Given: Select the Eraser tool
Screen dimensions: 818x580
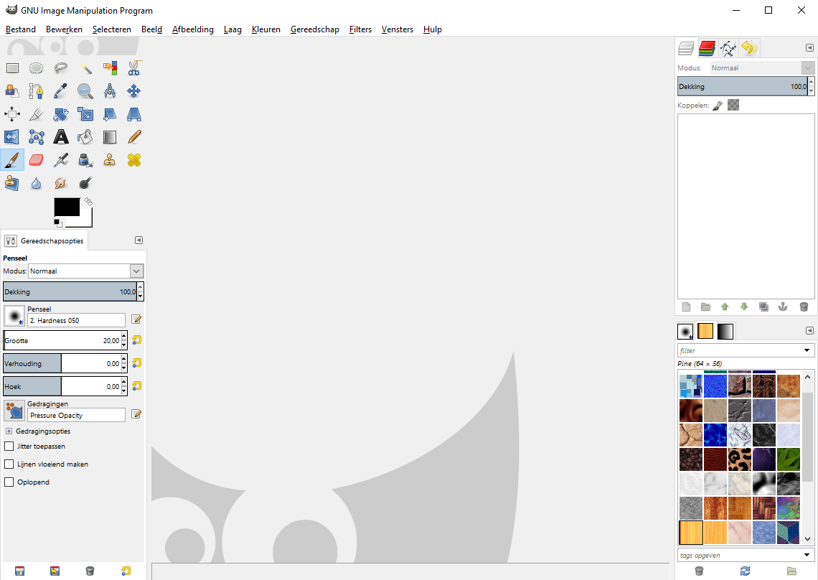Looking at the screenshot, I should 37,159.
